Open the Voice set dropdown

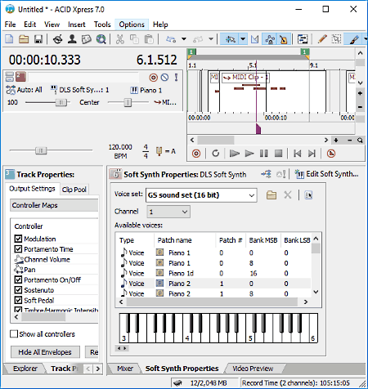(x=251, y=195)
